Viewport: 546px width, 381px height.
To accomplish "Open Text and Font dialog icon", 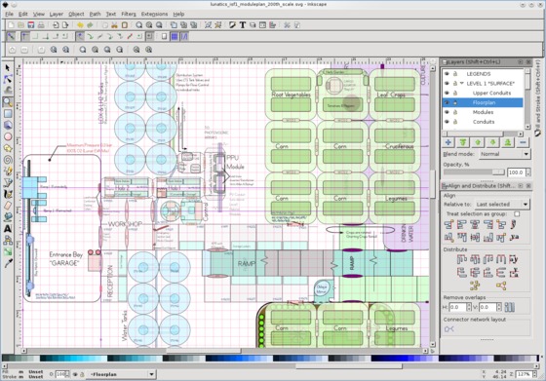I will point(243,25).
